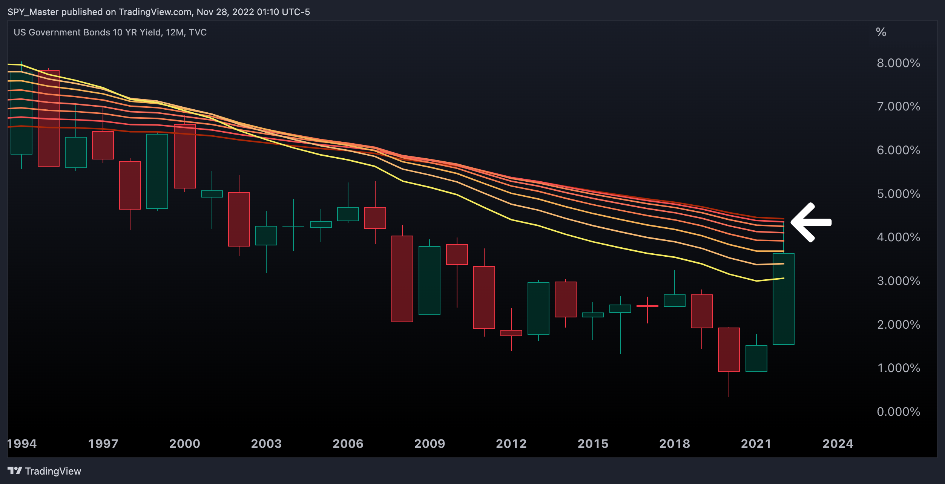Screen dimensions: 945x484
Task: Click the 1.000% price axis label
Action: [898, 368]
